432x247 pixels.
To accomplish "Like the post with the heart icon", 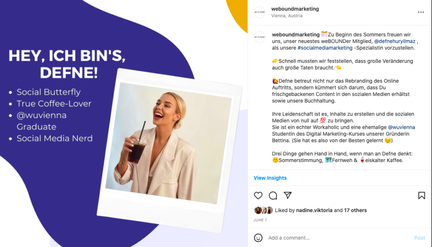I will pos(258,195).
